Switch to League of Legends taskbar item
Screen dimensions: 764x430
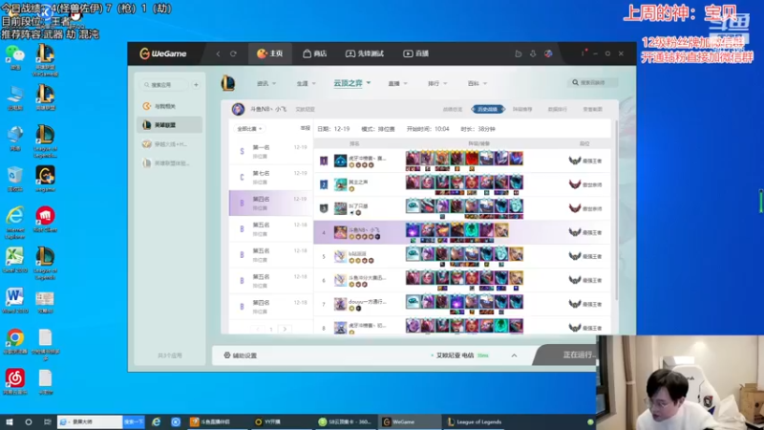coord(475,422)
